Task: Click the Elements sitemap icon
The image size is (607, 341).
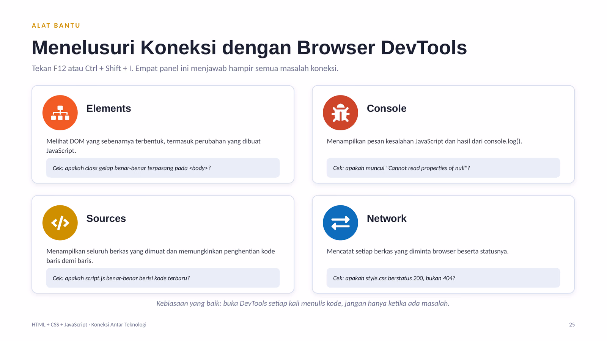Action: coord(60,113)
